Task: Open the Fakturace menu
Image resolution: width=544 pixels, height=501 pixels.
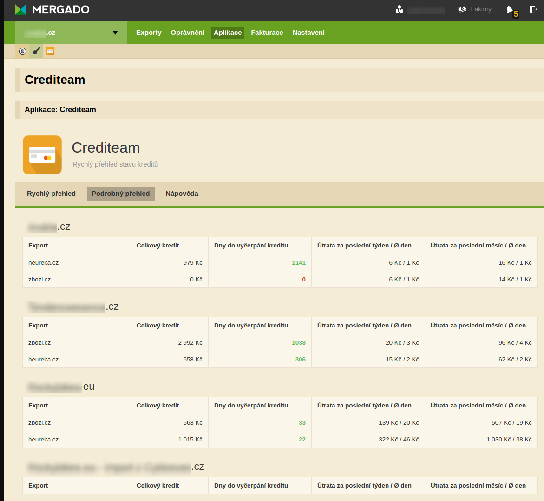Action: 267,33
